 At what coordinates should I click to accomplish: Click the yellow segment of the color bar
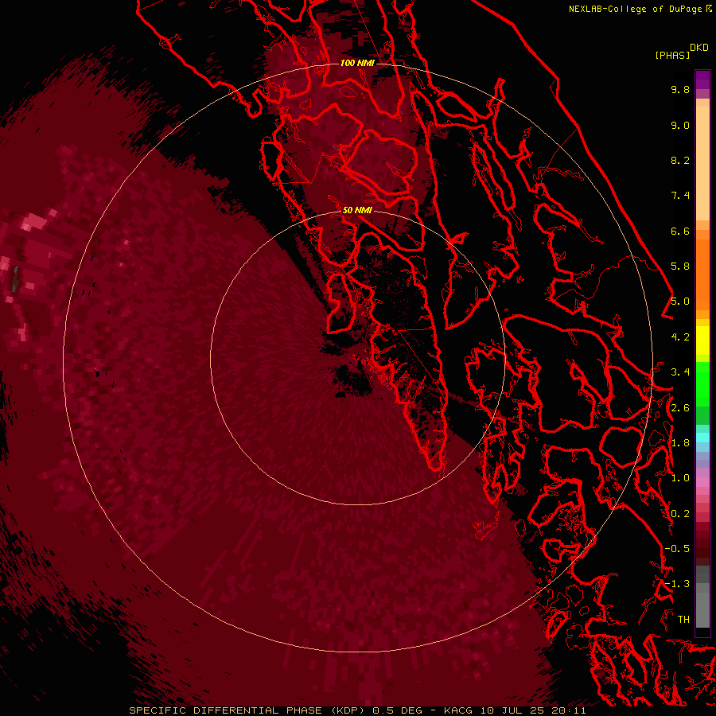click(x=702, y=340)
